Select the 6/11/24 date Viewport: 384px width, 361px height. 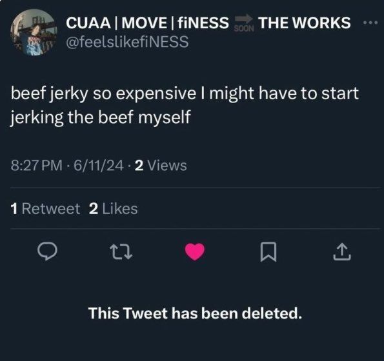[99, 165]
